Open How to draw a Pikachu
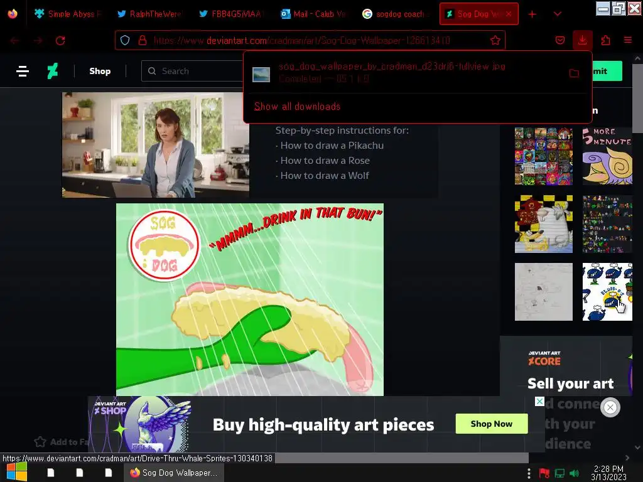Image resolution: width=643 pixels, height=482 pixels. click(332, 146)
